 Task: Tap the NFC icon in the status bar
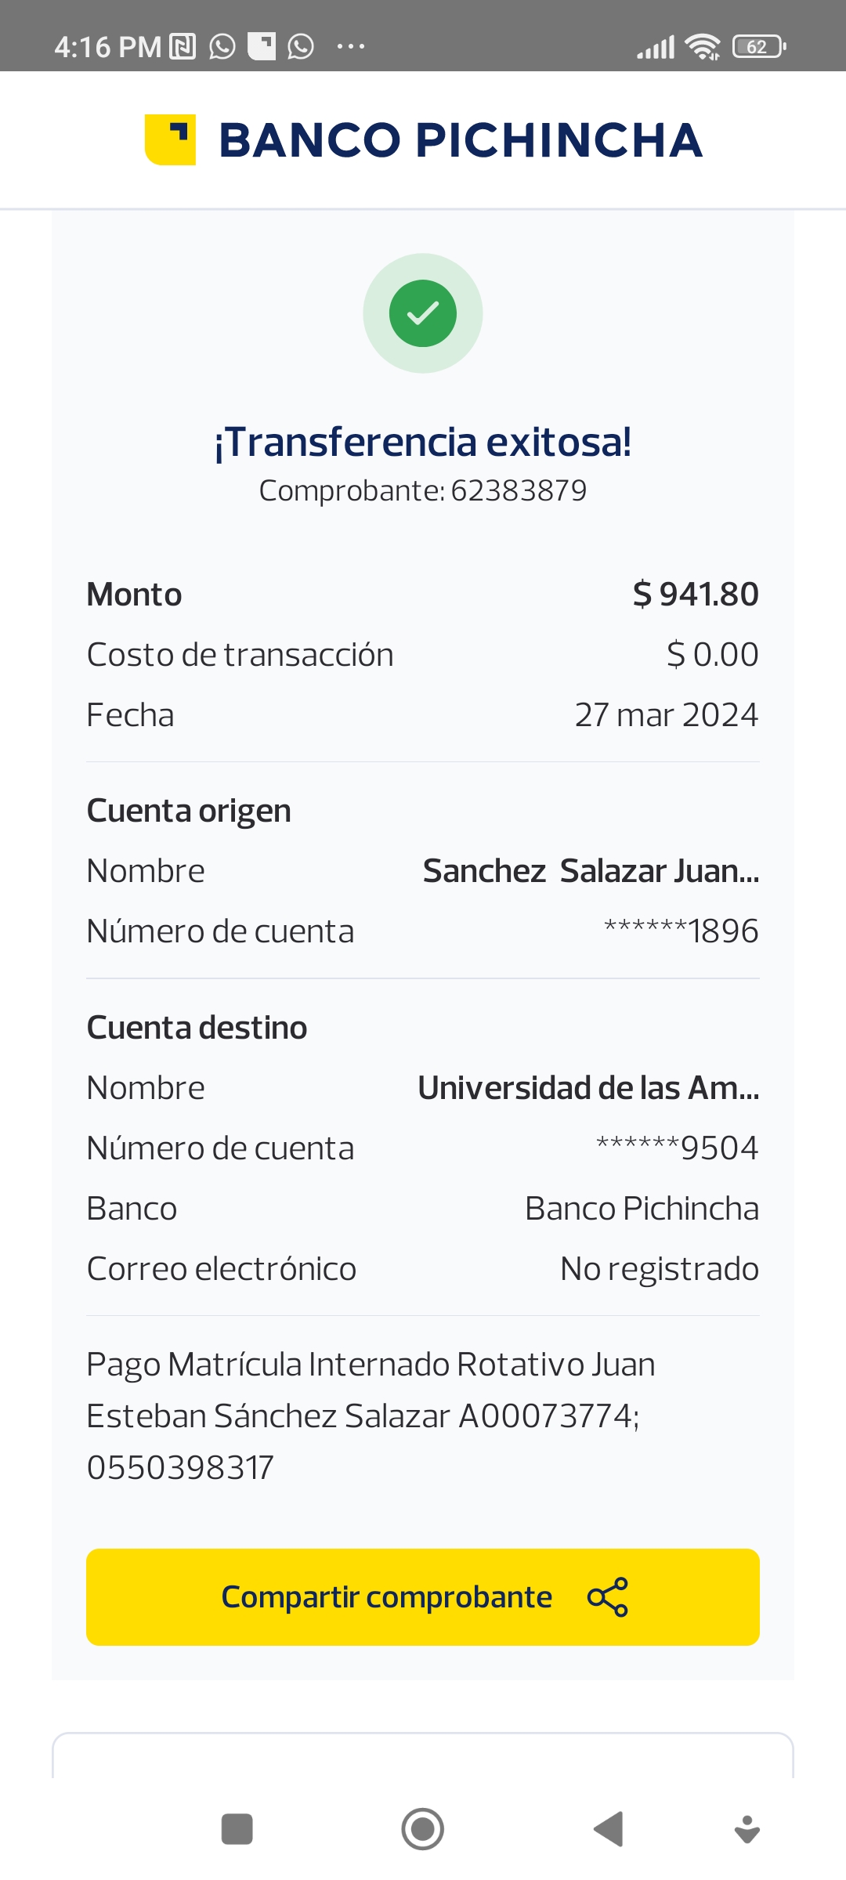tap(183, 47)
